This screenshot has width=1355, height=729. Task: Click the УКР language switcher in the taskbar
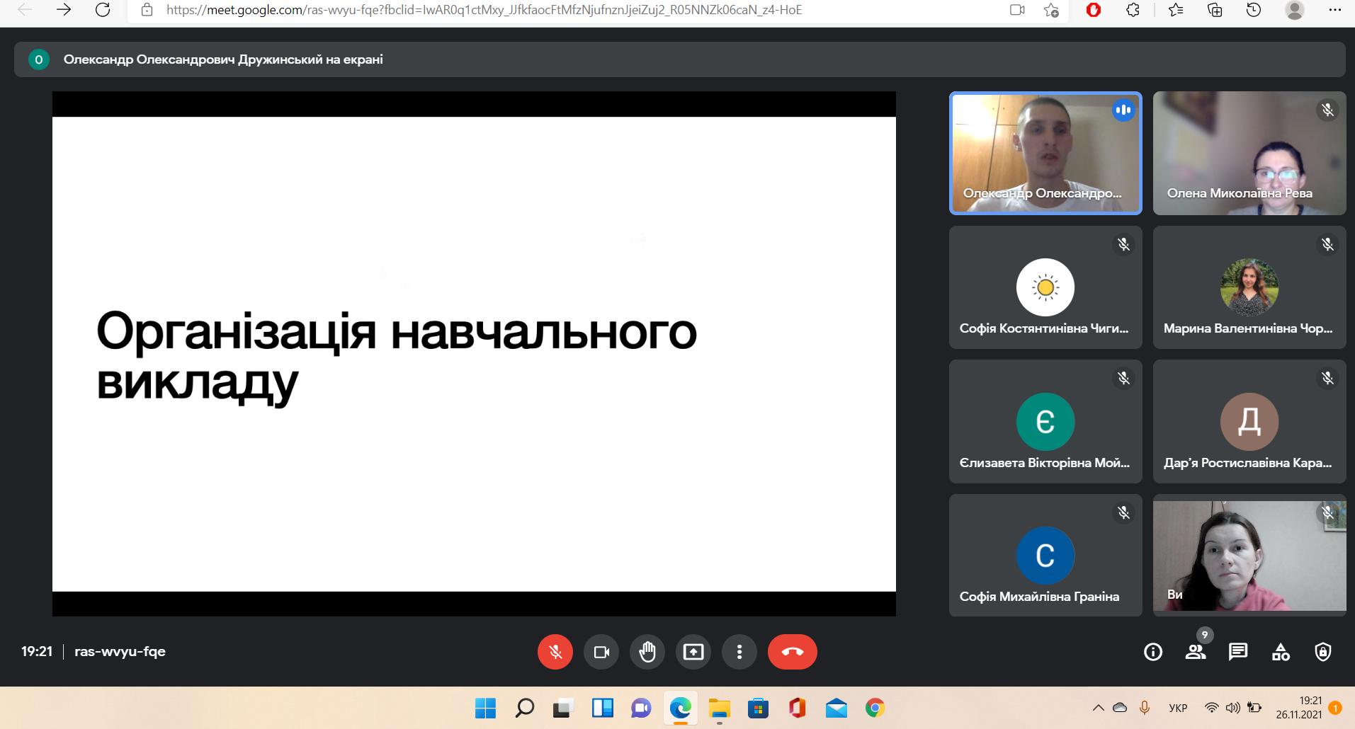tap(1178, 708)
